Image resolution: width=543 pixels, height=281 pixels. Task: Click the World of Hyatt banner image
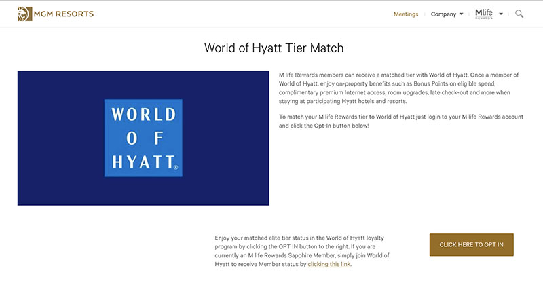143,138
